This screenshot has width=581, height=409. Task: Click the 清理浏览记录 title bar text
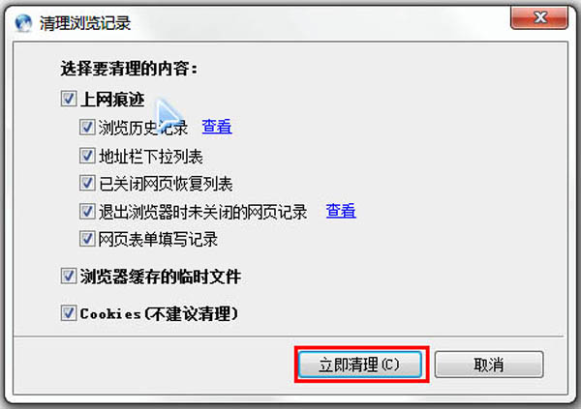point(85,23)
